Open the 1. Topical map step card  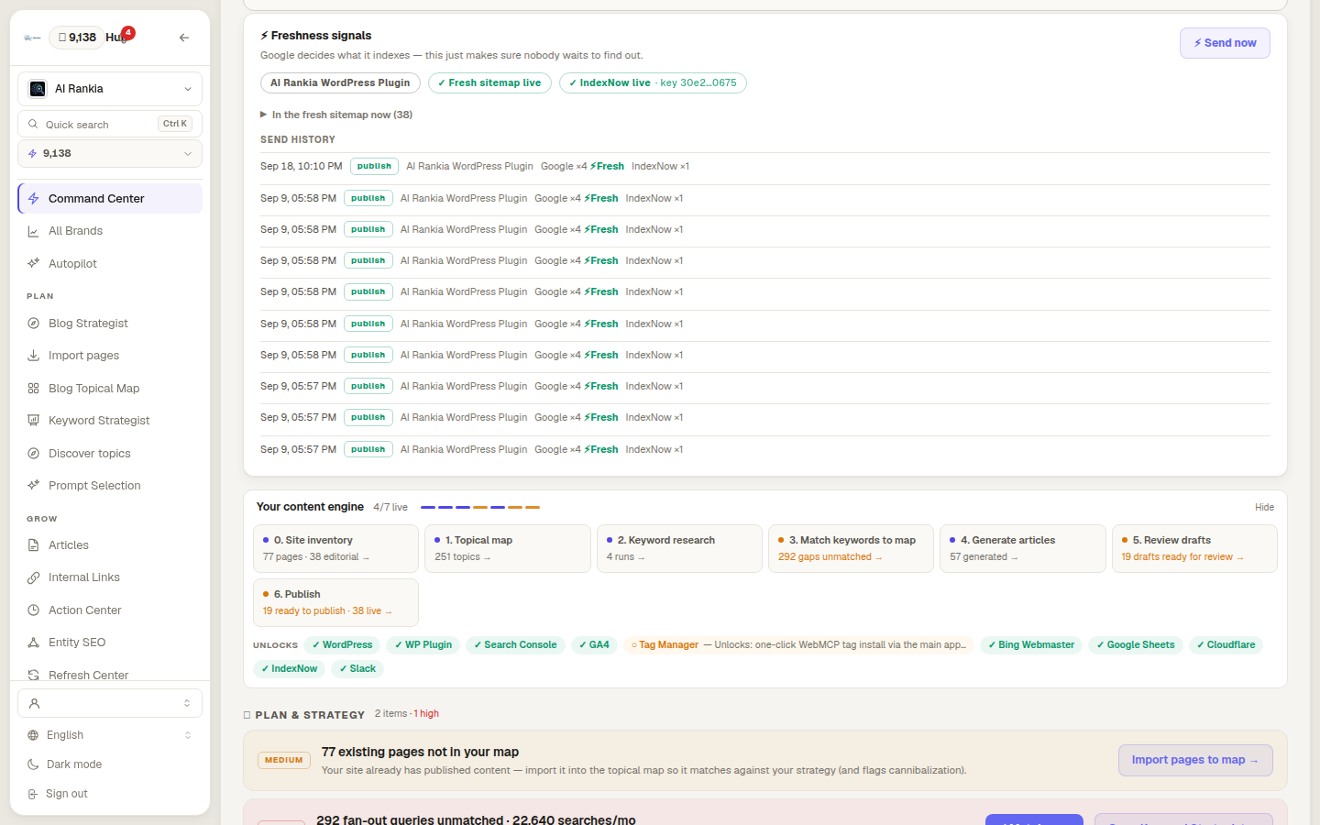pyautogui.click(x=508, y=548)
